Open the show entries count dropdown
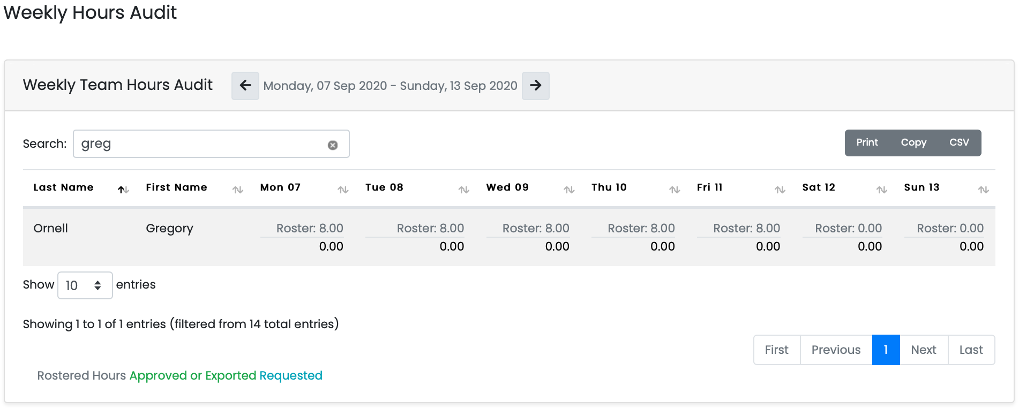Image resolution: width=1019 pixels, height=408 pixels. [85, 285]
